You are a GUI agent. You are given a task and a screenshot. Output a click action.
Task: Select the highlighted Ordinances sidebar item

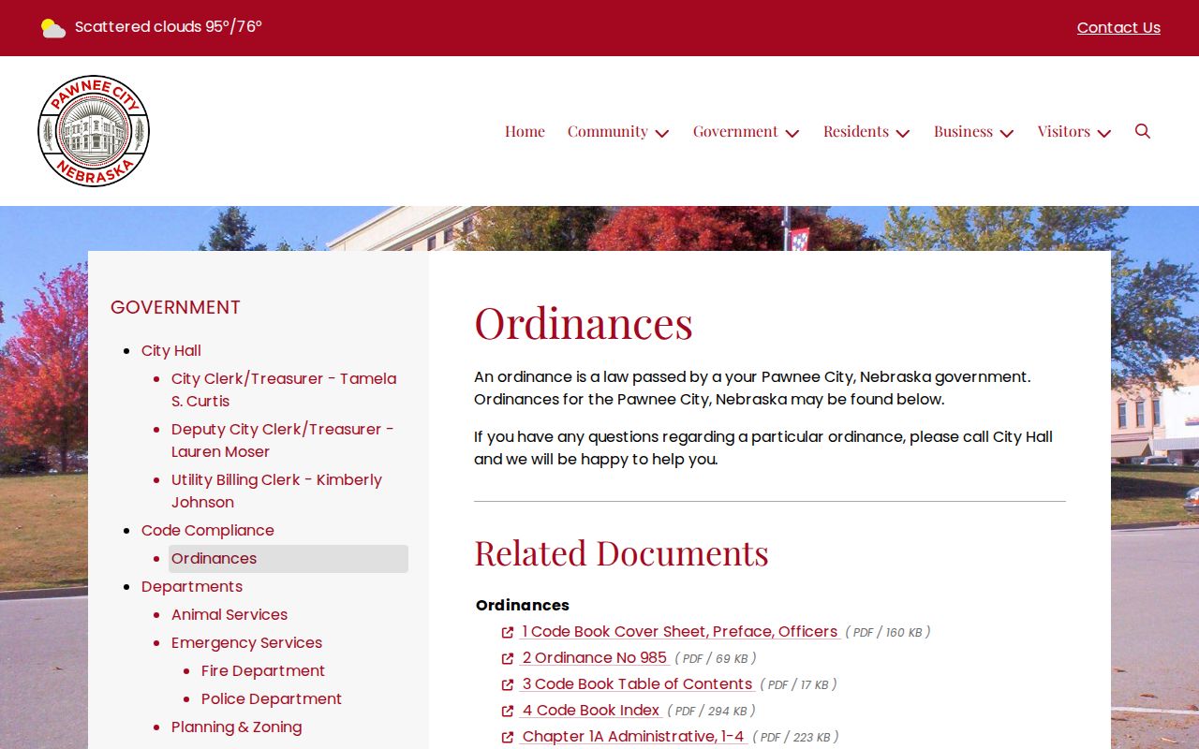tap(289, 559)
